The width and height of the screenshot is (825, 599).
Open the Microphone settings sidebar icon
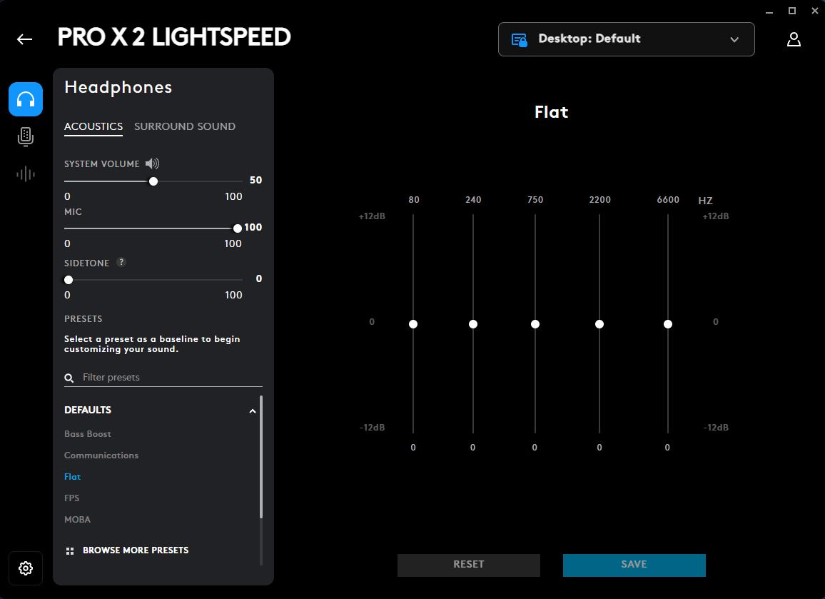25,136
